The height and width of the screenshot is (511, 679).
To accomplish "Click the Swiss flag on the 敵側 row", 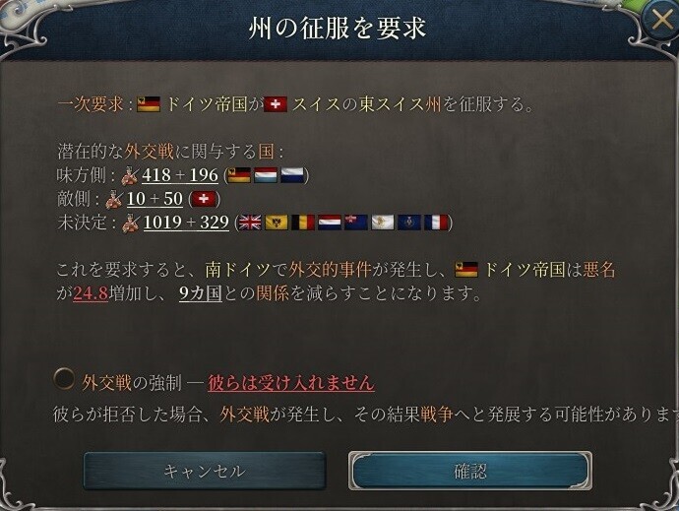I will click(x=204, y=199).
